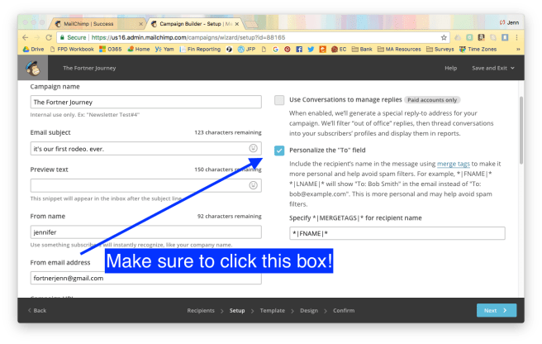Focus the Preview text field
Screen dimensions: 542x344
click(x=146, y=185)
